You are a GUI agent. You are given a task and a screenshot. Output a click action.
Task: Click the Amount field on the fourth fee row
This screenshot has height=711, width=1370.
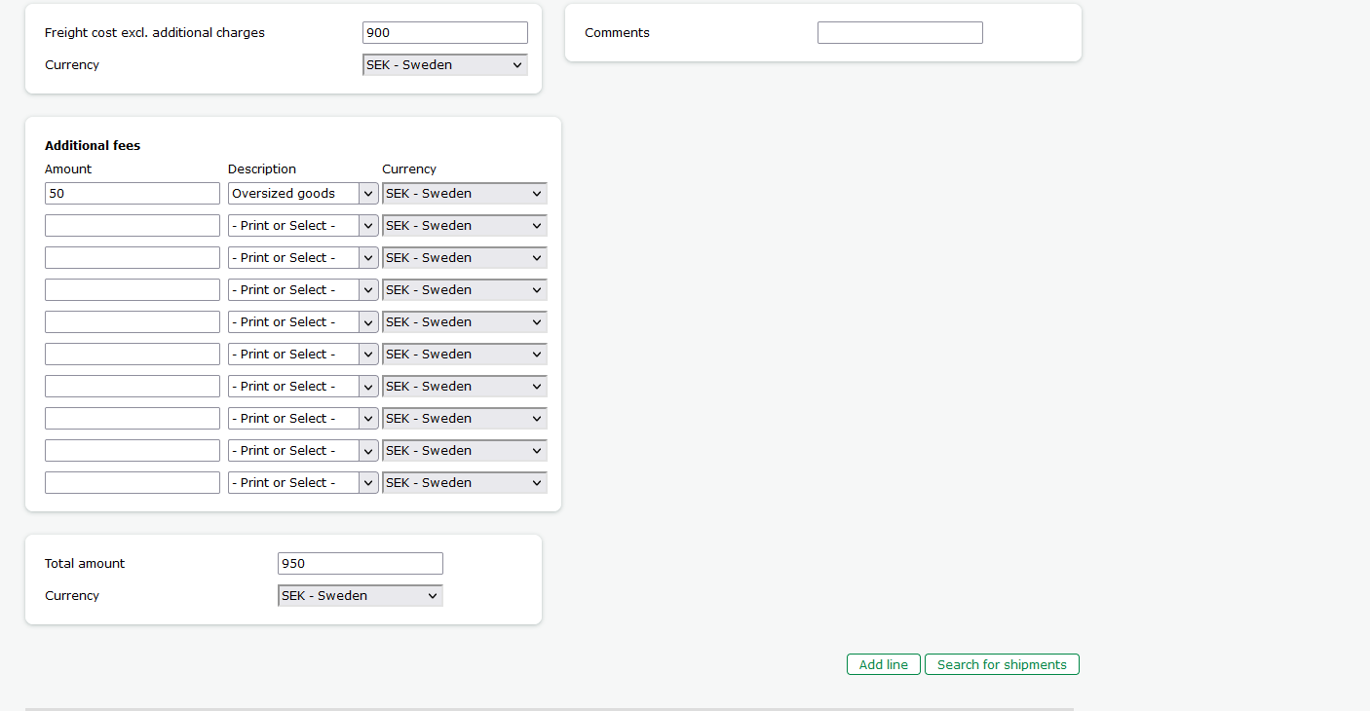tap(132, 289)
